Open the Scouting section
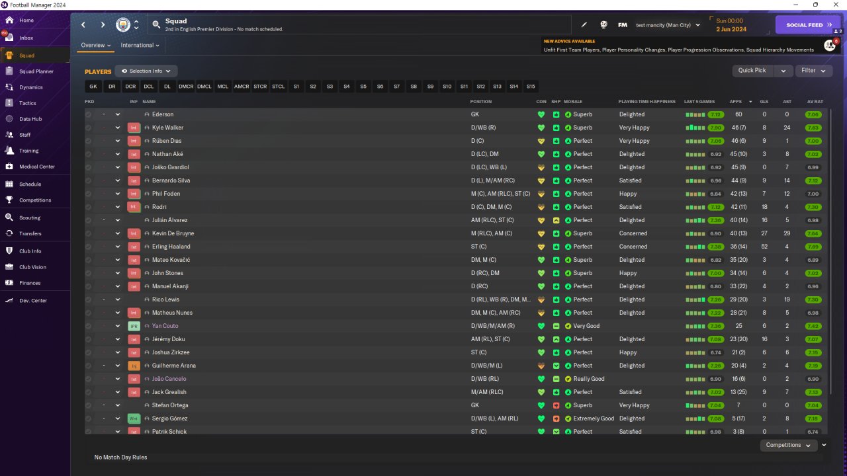 pos(30,218)
